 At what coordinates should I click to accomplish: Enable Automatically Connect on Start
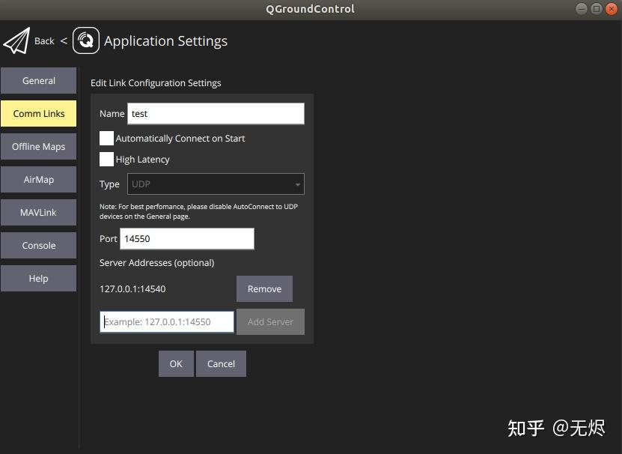pyautogui.click(x=106, y=138)
